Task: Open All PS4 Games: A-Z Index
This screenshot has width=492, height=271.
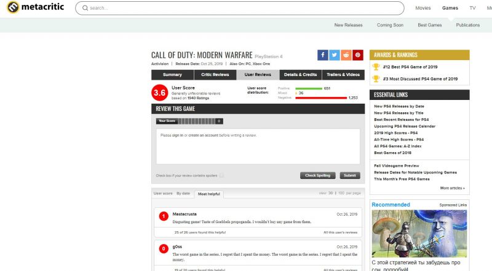Action: click(397, 146)
